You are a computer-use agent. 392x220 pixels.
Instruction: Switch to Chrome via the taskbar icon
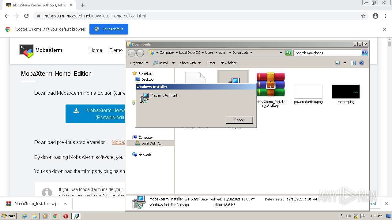pos(55,216)
